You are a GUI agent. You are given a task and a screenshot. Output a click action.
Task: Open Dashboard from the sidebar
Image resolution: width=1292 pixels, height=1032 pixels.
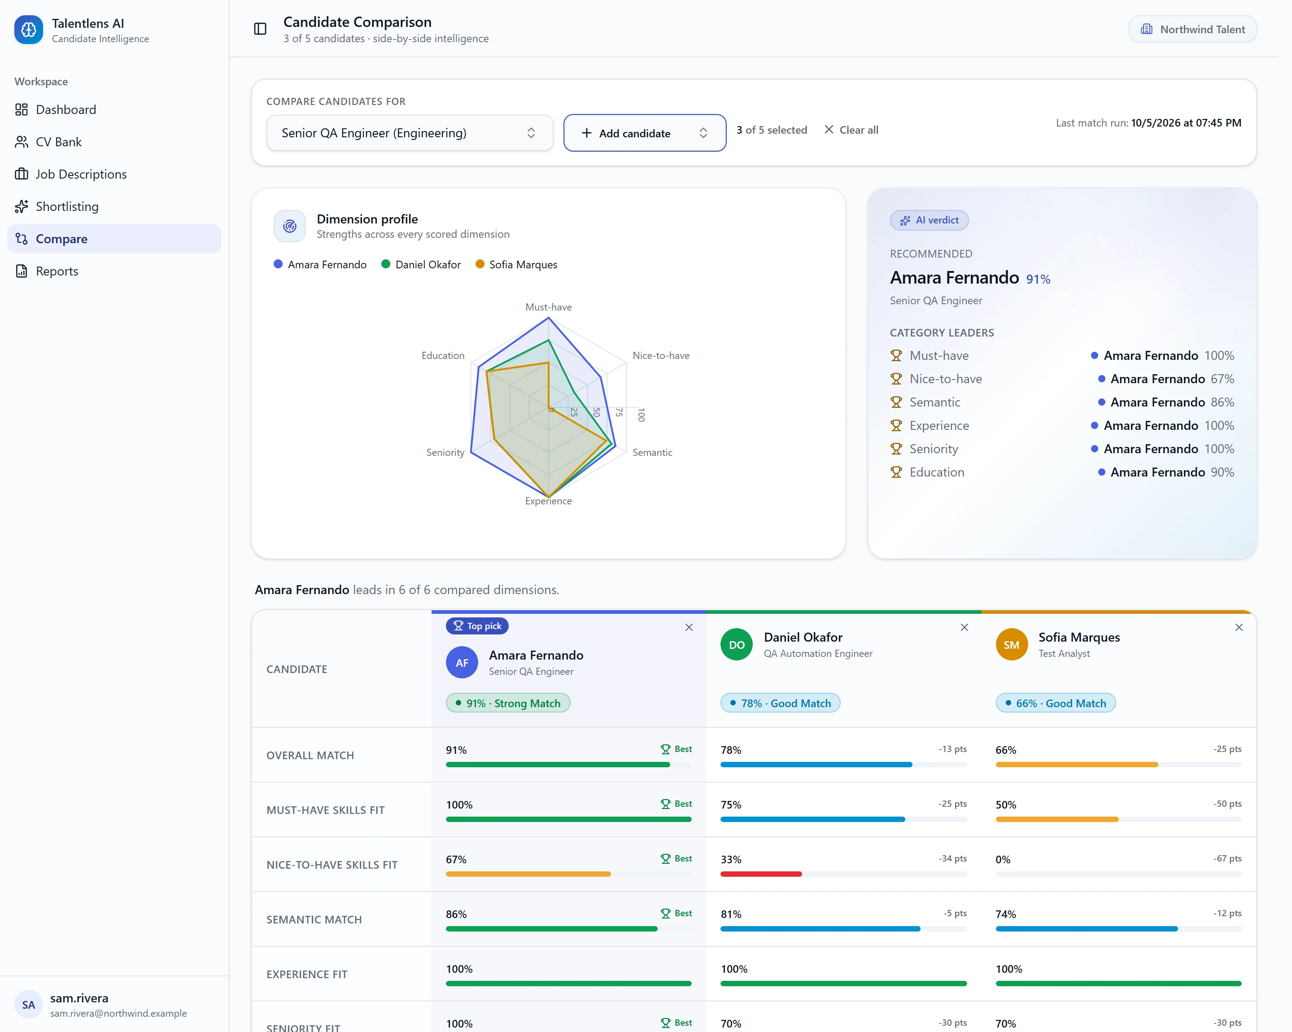114,109
